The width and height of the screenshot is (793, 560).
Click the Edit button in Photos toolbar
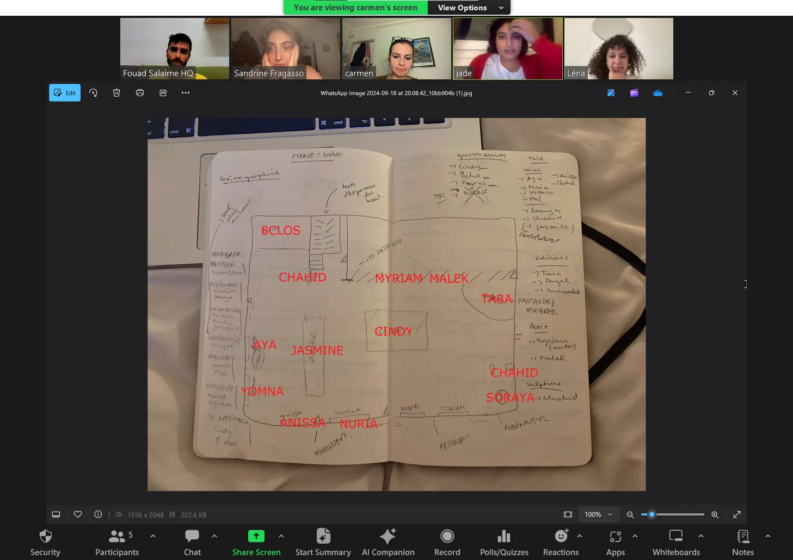tap(65, 93)
